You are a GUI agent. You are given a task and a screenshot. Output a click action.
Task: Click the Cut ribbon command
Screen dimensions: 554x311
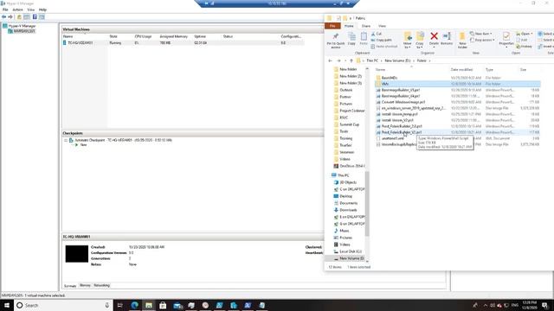(x=377, y=34)
